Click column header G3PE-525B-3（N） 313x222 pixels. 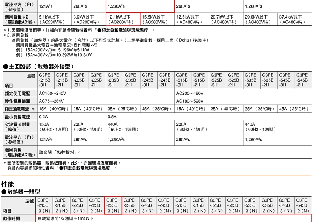point(217,206)
